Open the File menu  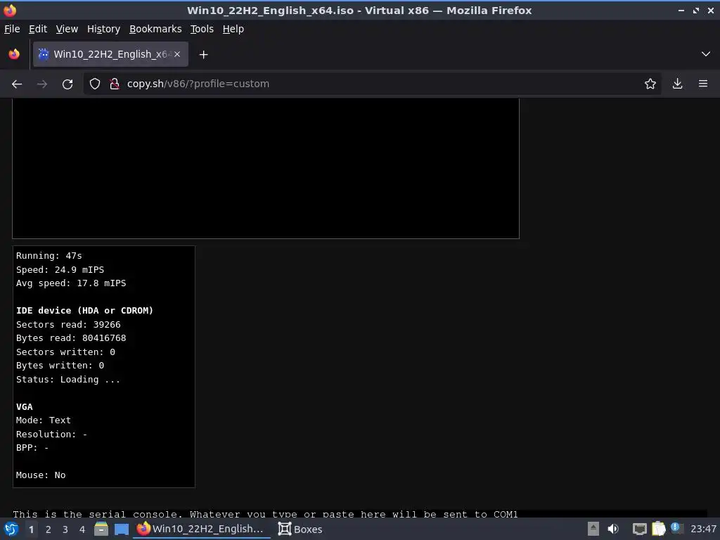12,29
